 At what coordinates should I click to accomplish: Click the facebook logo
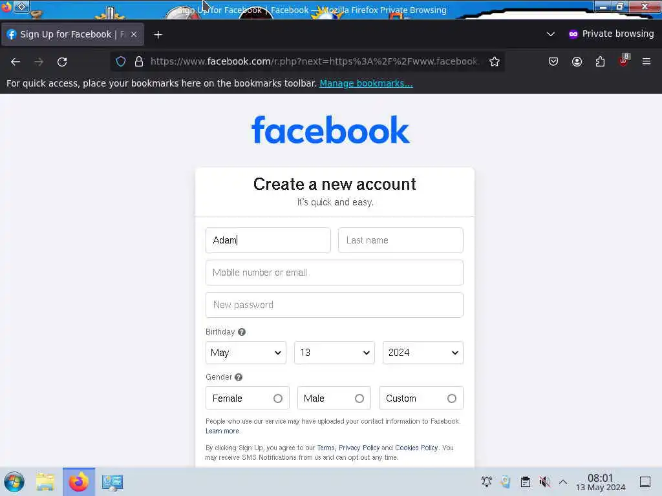330,129
